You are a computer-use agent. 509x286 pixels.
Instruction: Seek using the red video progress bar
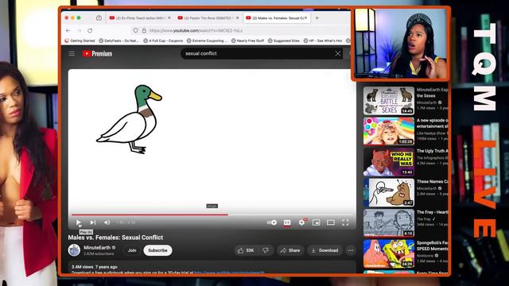tap(212, 214)
